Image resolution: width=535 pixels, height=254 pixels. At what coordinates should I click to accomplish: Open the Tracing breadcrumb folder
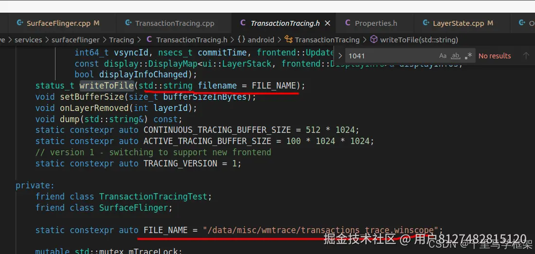pos(122,40)
